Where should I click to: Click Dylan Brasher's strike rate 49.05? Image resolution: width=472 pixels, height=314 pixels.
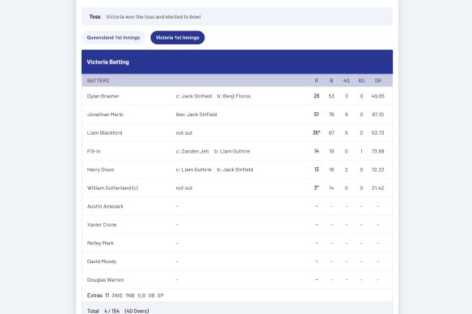tap(377, 96)
